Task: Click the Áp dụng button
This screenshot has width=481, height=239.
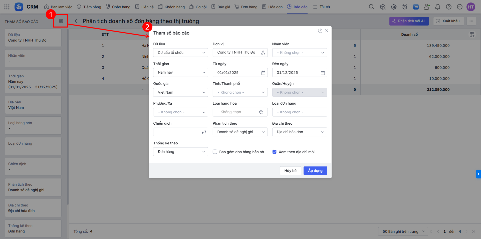Action: 315,171
